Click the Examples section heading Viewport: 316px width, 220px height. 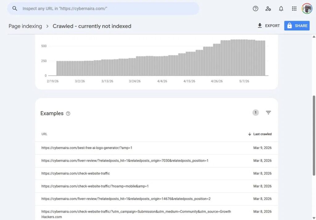pos(52,114)
